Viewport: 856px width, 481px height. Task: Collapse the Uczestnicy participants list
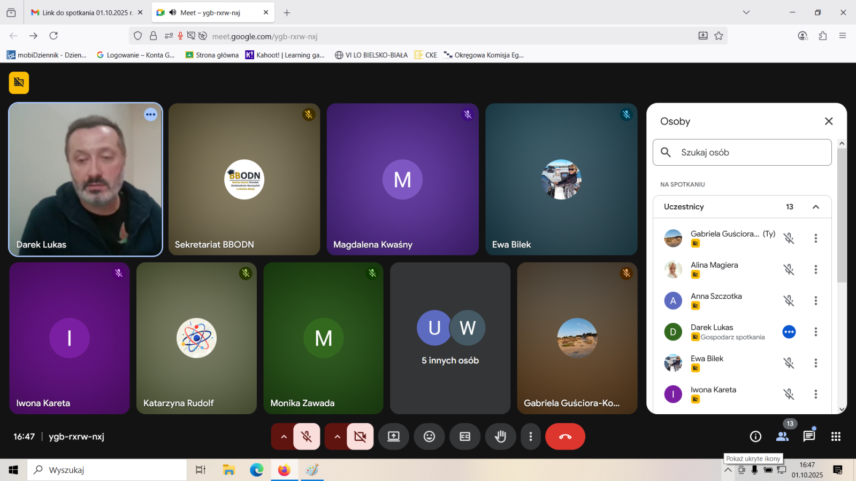click(x=815, y=207)
